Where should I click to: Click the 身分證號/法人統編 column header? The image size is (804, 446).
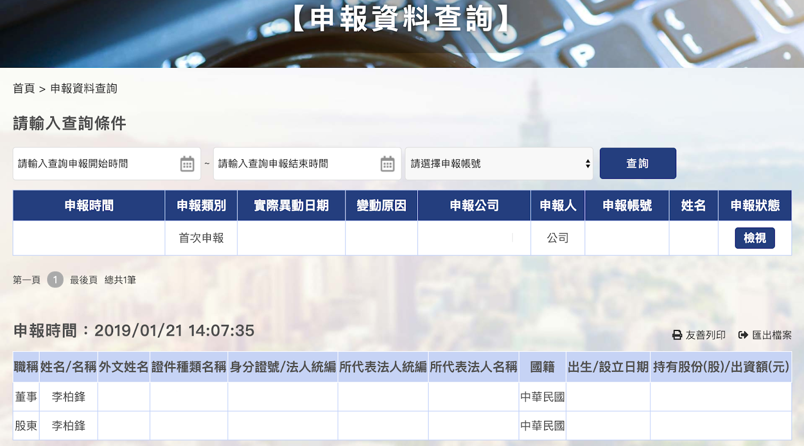click(283, 367)
